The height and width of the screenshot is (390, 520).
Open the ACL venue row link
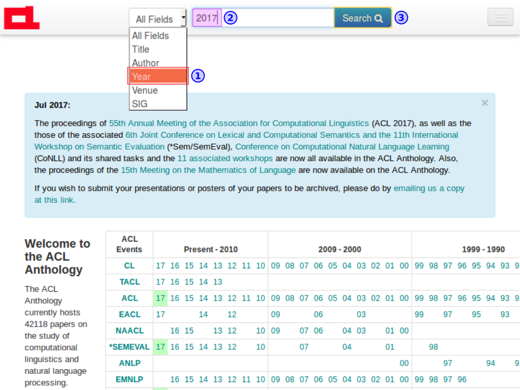pyautogui.click(x=129, y=298)
